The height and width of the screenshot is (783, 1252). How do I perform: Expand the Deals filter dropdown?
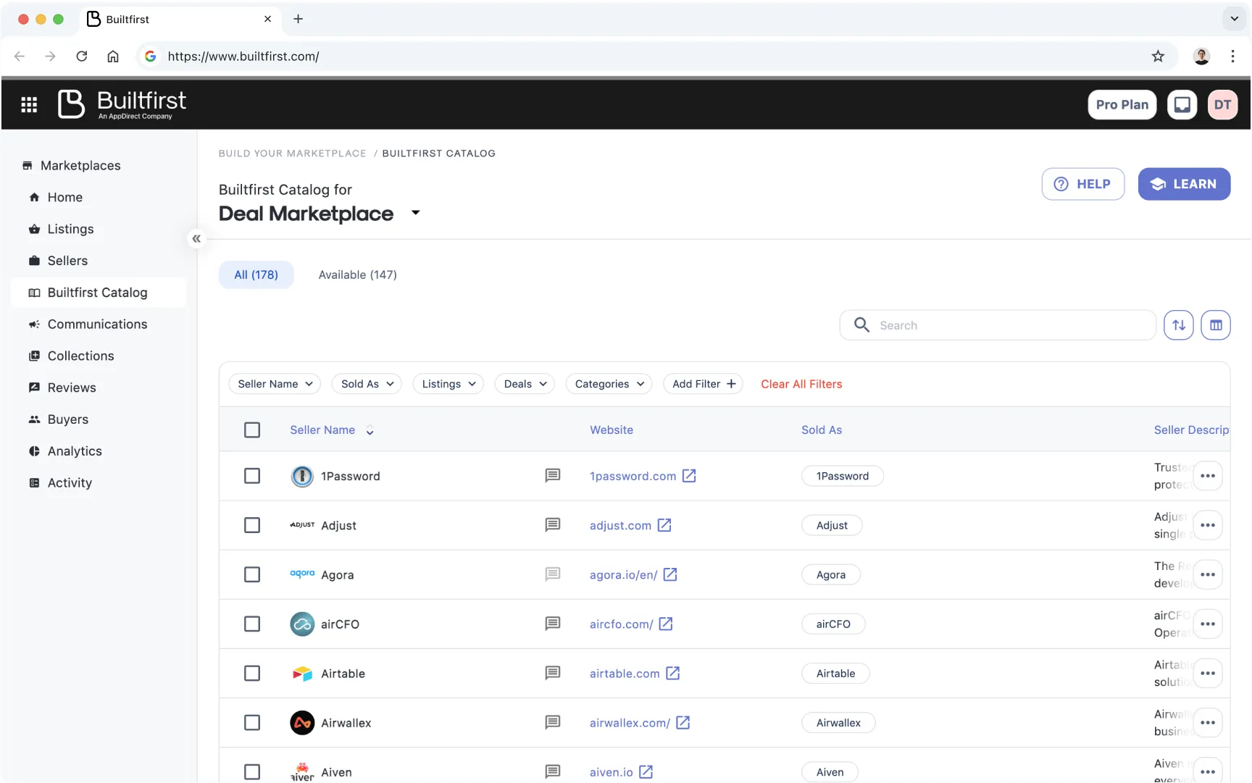pyautogui.click(x=525, y=384)
